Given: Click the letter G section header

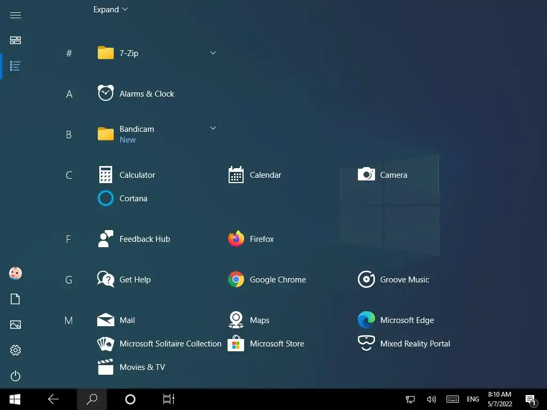Looking at the screenshot, I should point(69,280).
